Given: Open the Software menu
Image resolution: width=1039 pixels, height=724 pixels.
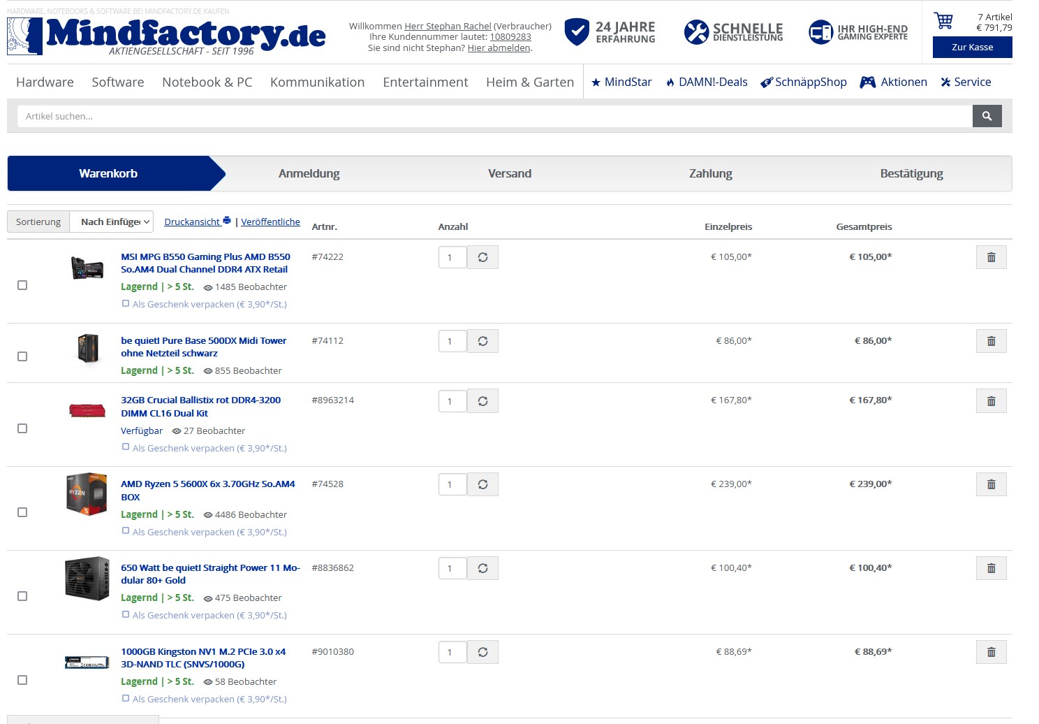Looking at the screenshot, I should pos(118,82).
